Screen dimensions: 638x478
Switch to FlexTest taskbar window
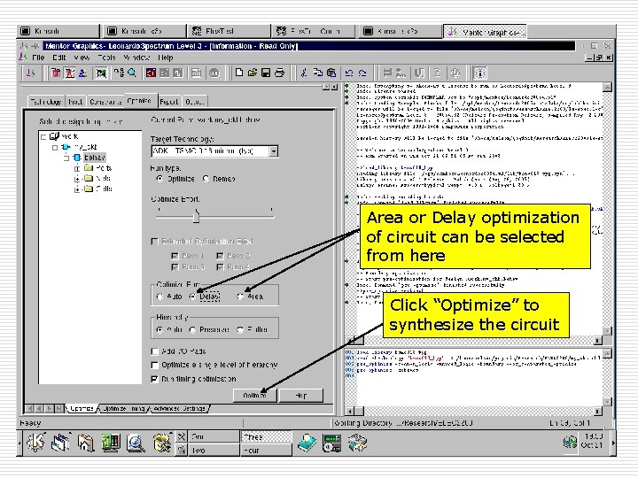[228, 31]
